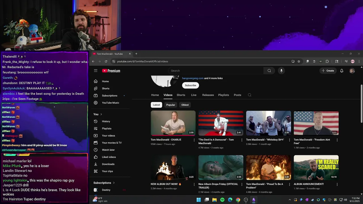Viewport: 363px width, 204px height.
Task: Select the Latest filter chip
Action: point(156,105)
